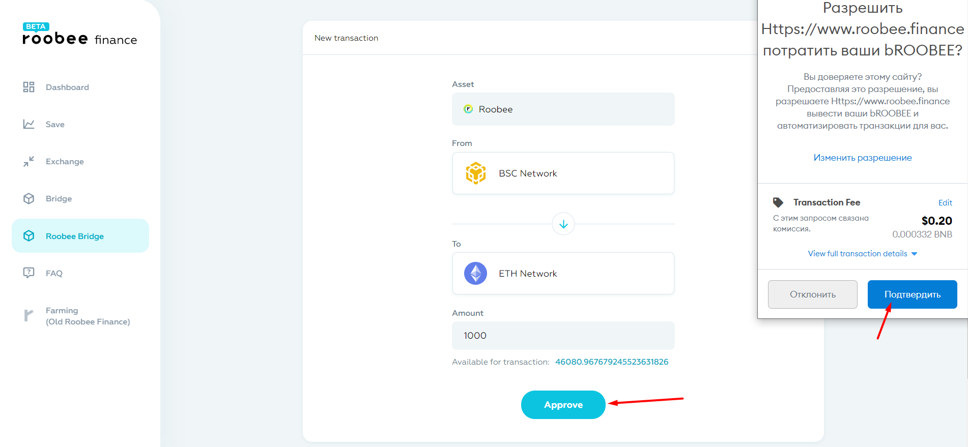Click the Save chart icon
Image resolution: width=968 pixels, height=447 pixels.
(29, 124)
